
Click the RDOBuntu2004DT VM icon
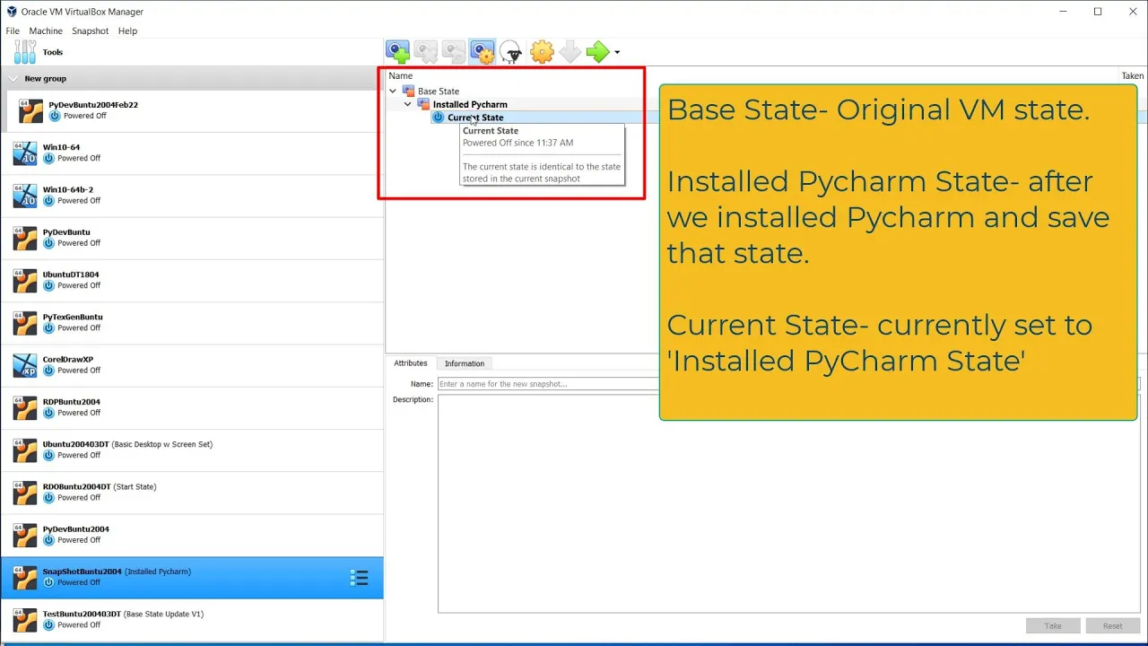[x=25, y=492]
